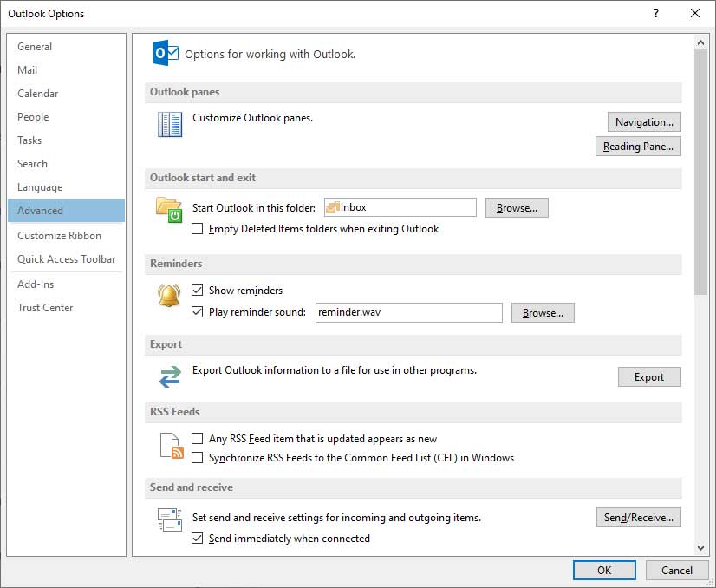The height and width of the screenshot is (588, 716).
Task: Click the Outlook panes layout icon
Action: 170,124
